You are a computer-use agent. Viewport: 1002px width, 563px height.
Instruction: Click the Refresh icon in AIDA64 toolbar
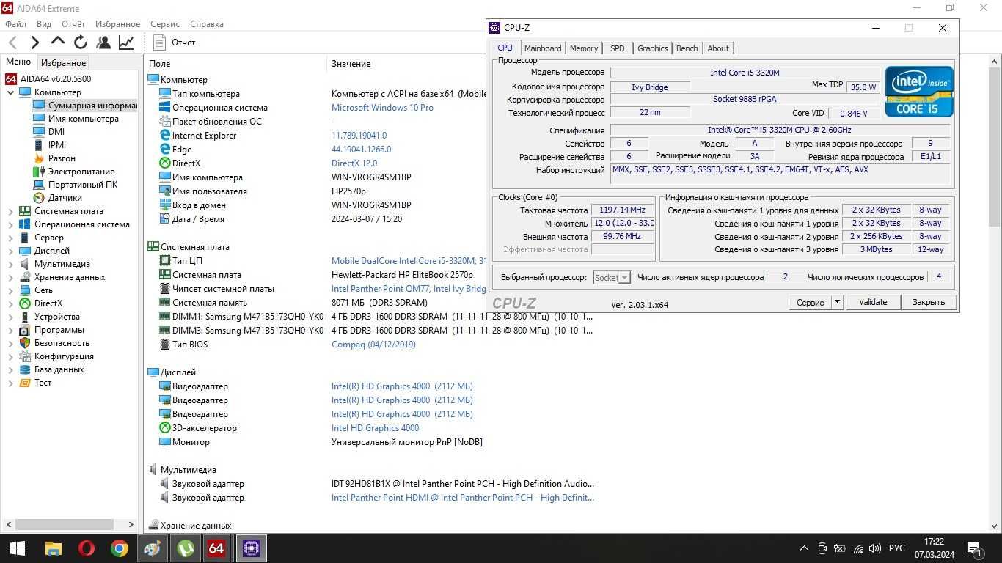coord(81,43)
